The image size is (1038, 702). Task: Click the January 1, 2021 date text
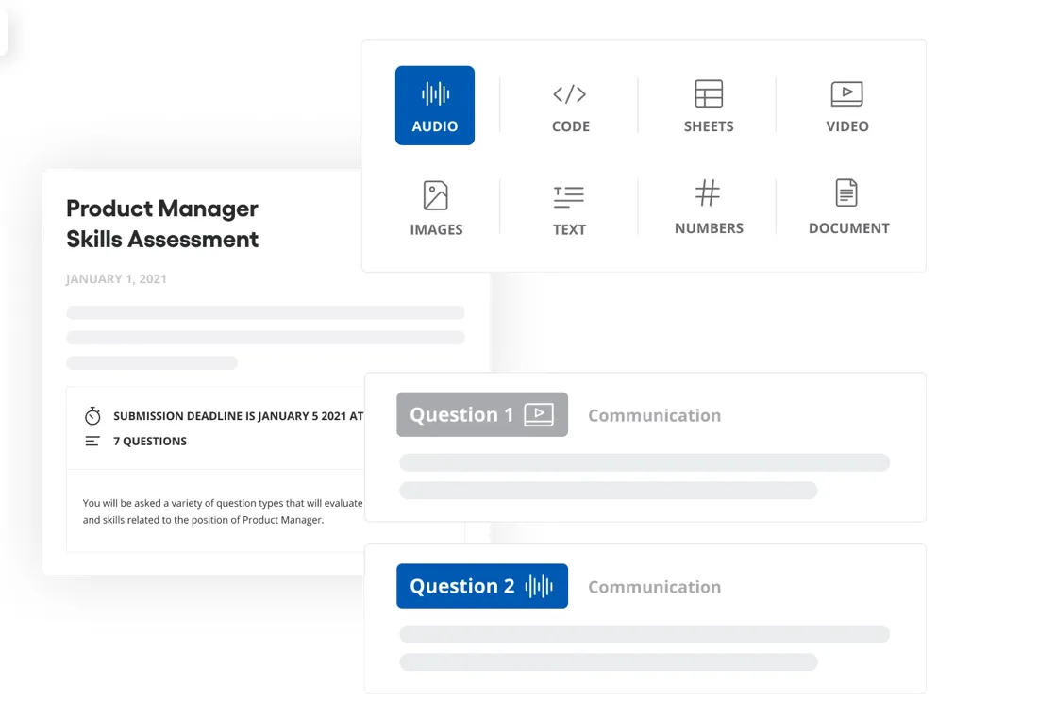coord(116,278)
